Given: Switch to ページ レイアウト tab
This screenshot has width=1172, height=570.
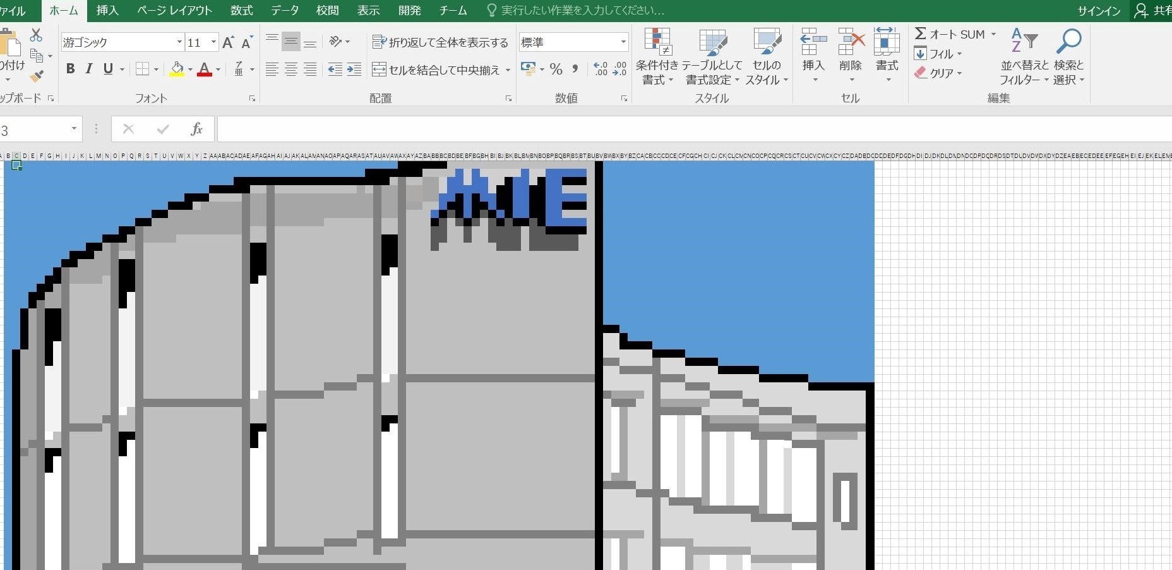Looking at the screenshot, I should (x=174, y=11).
